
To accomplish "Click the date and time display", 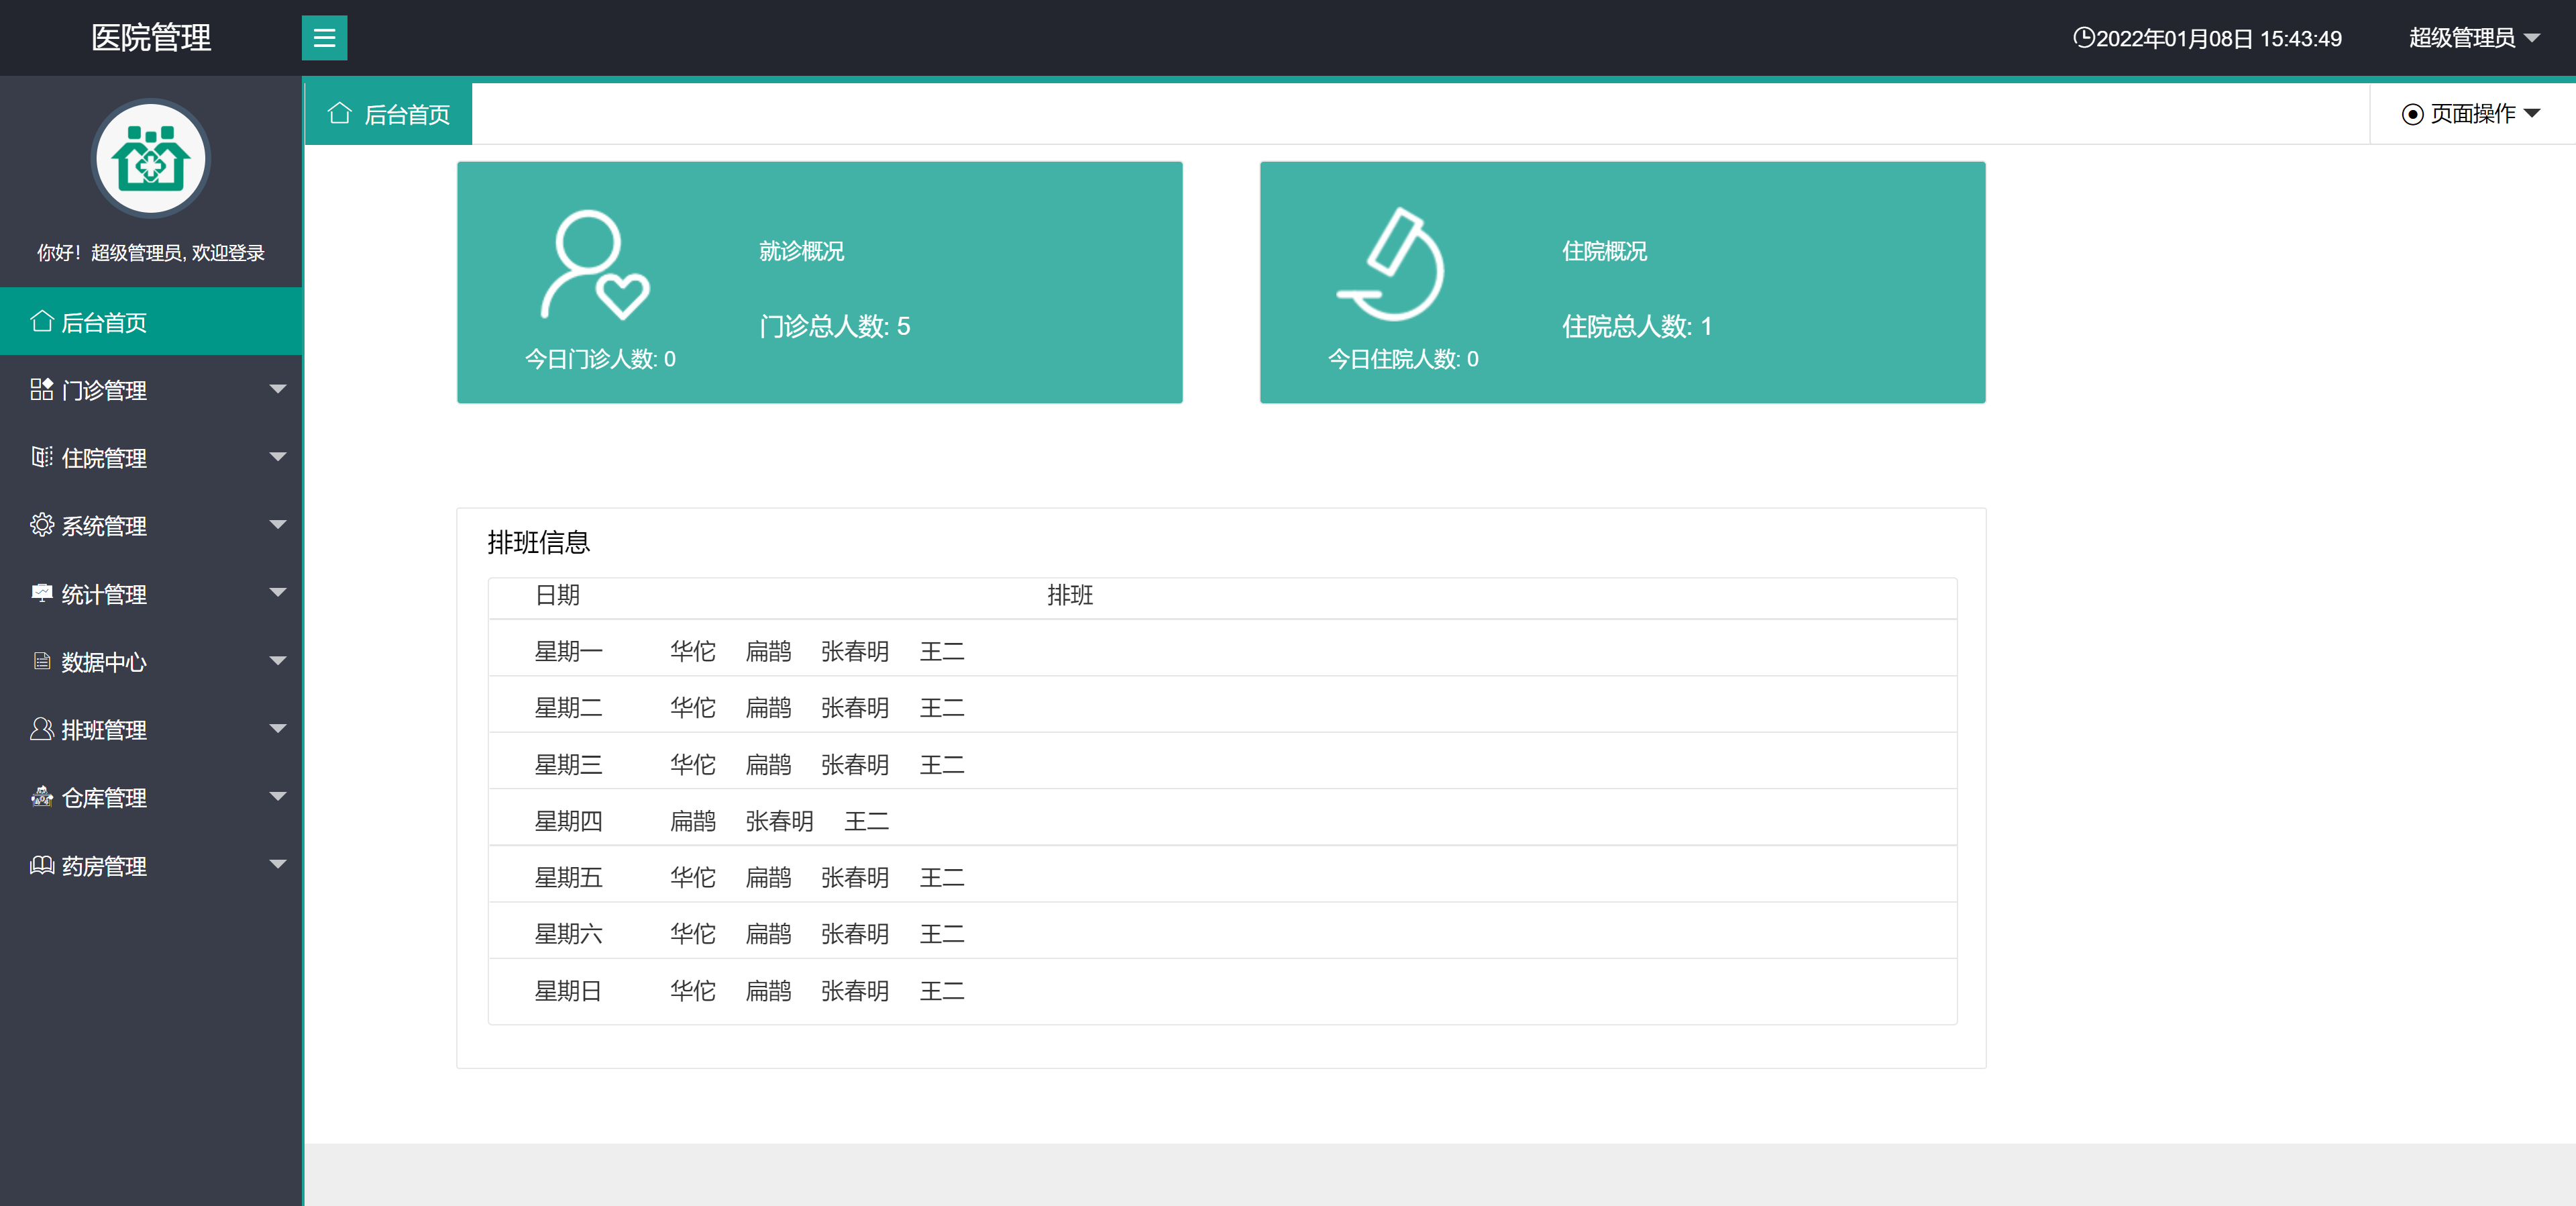I will (x=2207, y=38).
